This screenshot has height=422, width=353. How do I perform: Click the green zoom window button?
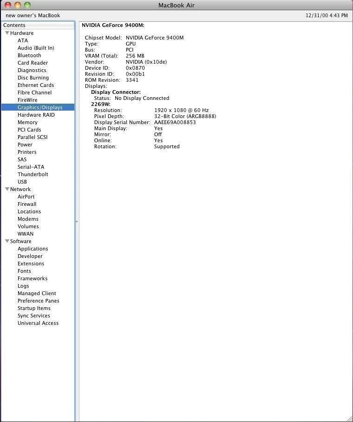27,5
